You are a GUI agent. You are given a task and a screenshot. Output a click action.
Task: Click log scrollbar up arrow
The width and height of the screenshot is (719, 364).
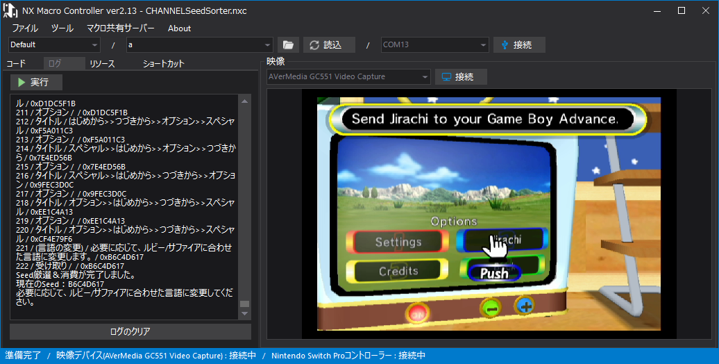pyautogui.click(x=245, y=101)
